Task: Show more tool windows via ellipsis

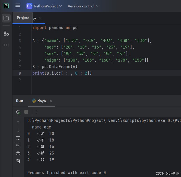Action: [x=6, y=45]
